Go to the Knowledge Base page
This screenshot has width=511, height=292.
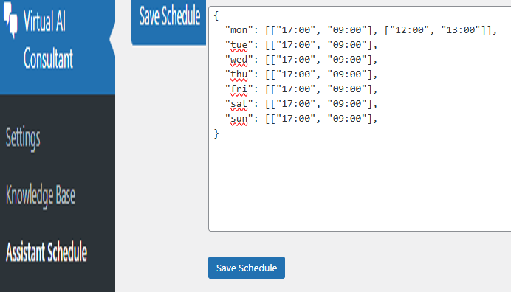[x=41, y=195]
